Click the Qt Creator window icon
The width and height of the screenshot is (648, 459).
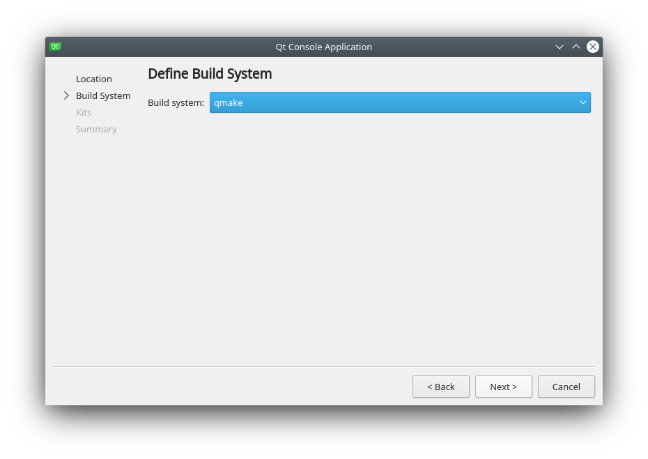tap(55, 47)
